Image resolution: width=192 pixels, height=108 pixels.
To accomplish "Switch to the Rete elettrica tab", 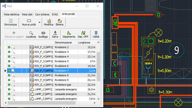I will tap(12, 14).
